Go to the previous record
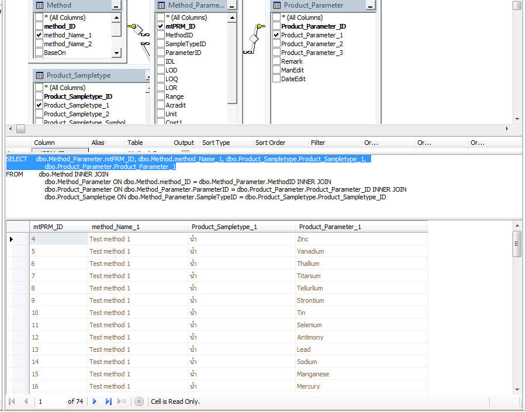The image size is (526, 412). point(25,401)
